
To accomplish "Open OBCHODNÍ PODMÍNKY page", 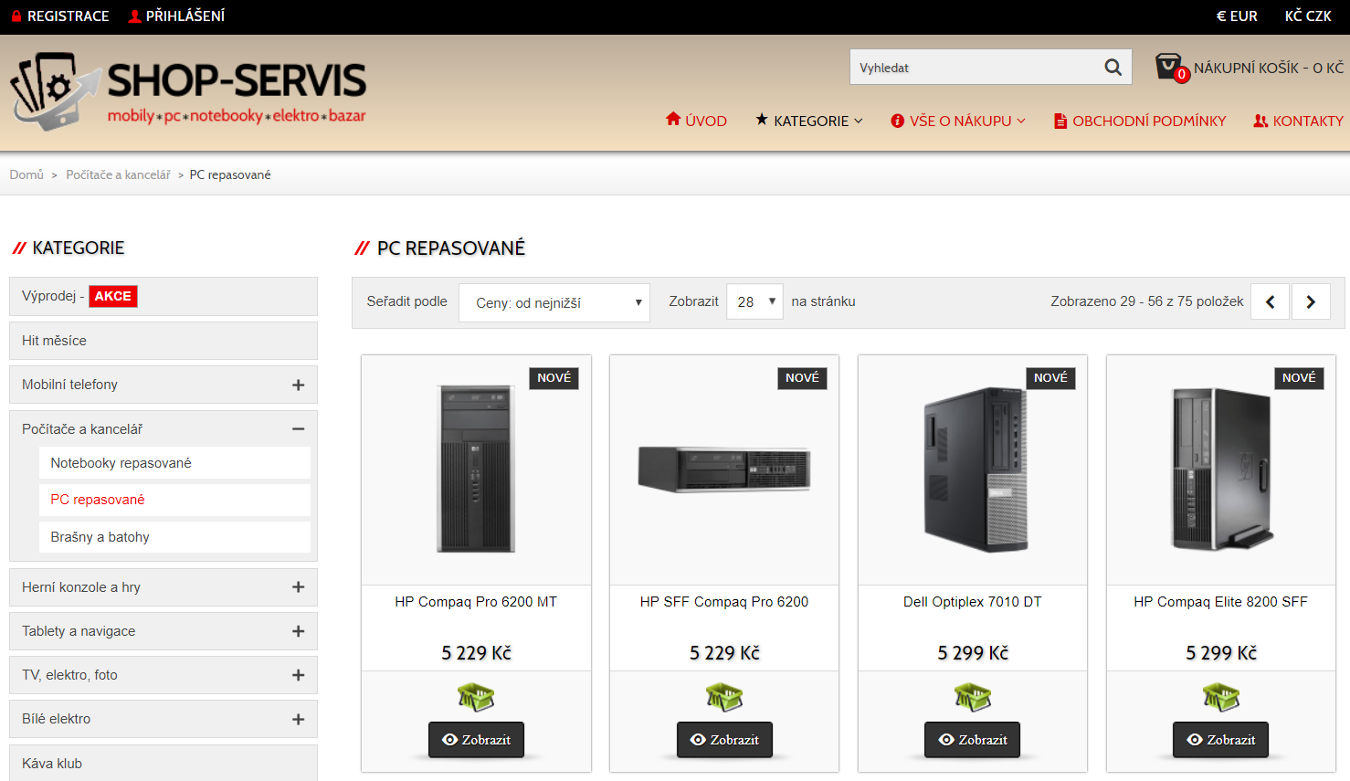I will point(1140,121).
